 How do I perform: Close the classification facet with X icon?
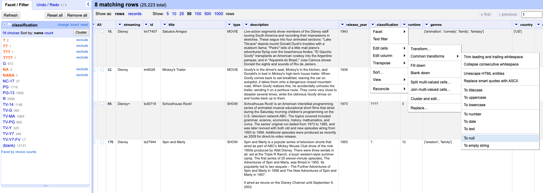(x=5, y=25)
